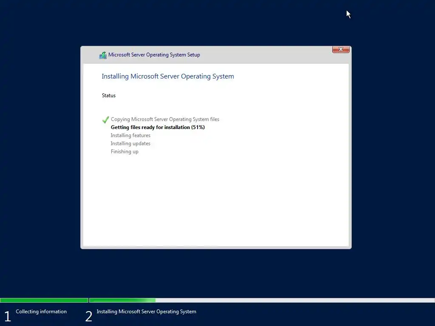Click the bottom 'Installing Microsoft Server Operating System' label
This screenshot has width=435, height=326.
(147, 312)
